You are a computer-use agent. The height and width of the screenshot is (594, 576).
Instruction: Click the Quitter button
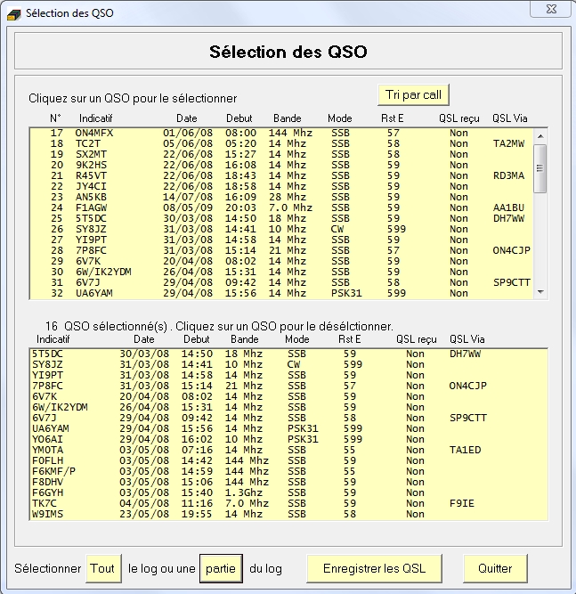tap(495, 568)
